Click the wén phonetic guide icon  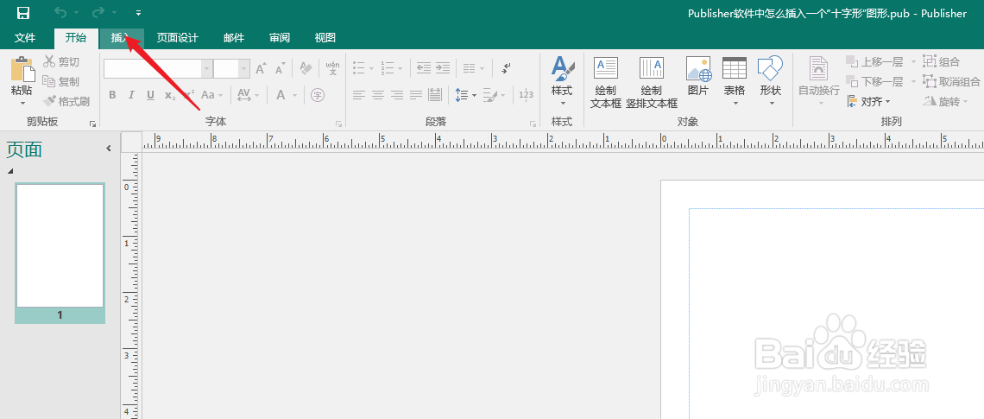click(x=333, y=68)
